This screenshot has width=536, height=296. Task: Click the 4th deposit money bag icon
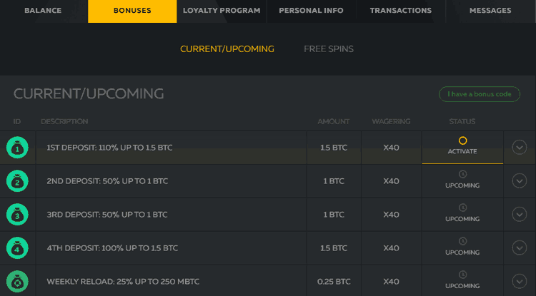pos(17,248)
